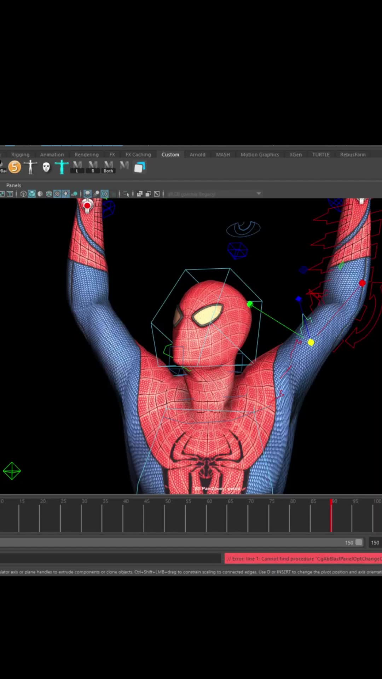Viewport: 382px width, 679px height.
Task: Toggle half-shaded sphere default material icon
Action: pos(40,194)
